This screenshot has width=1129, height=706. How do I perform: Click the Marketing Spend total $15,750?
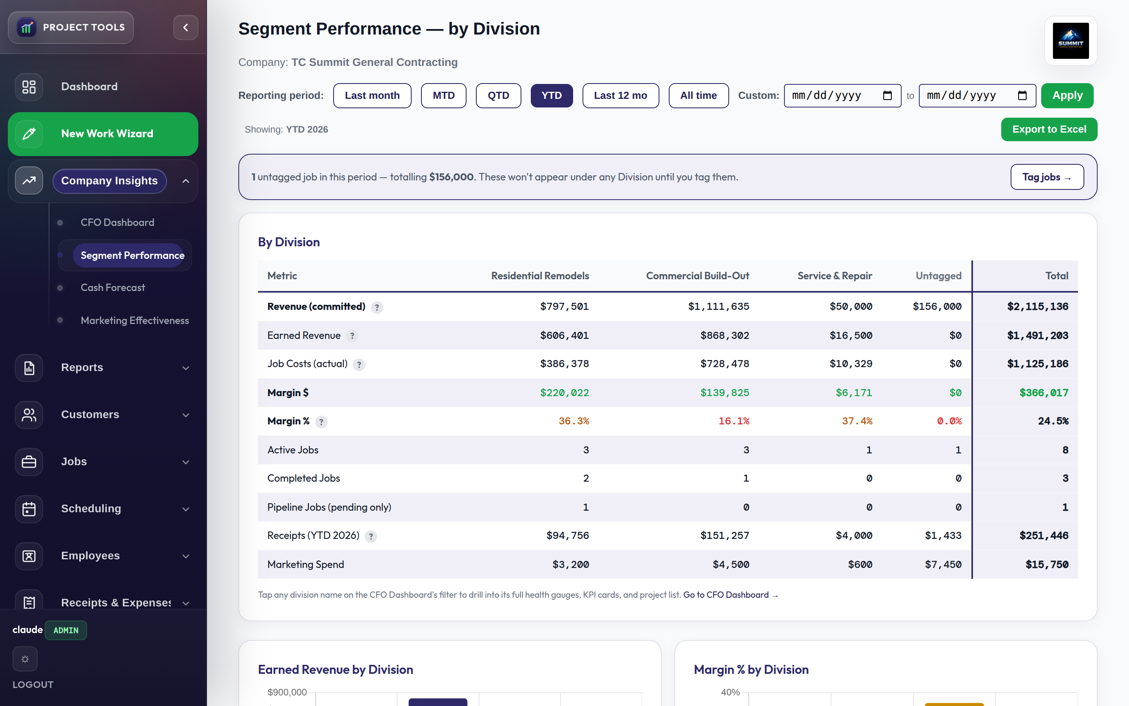tap(1047, 564)
